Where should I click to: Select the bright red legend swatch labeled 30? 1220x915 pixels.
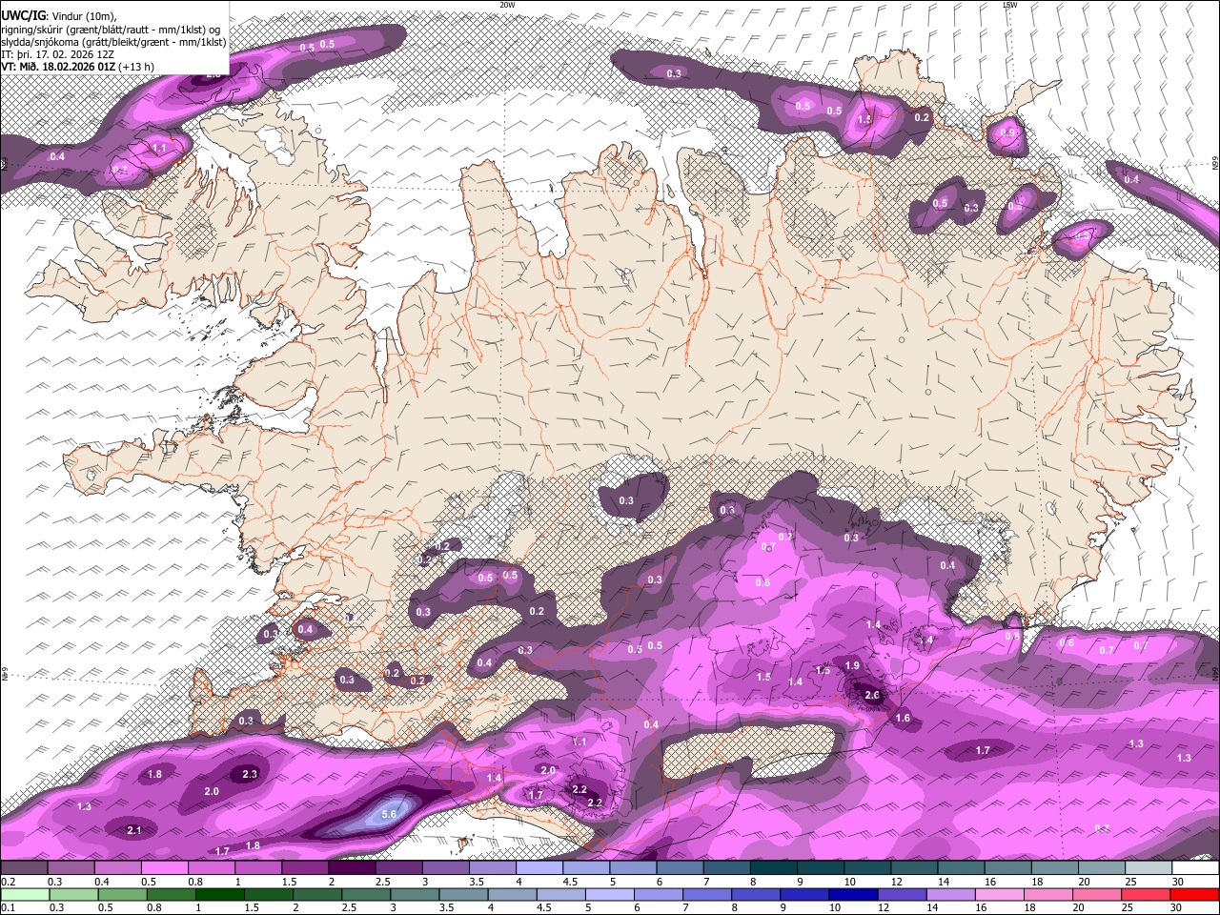pyautogui.click(x=1195, y=895)
